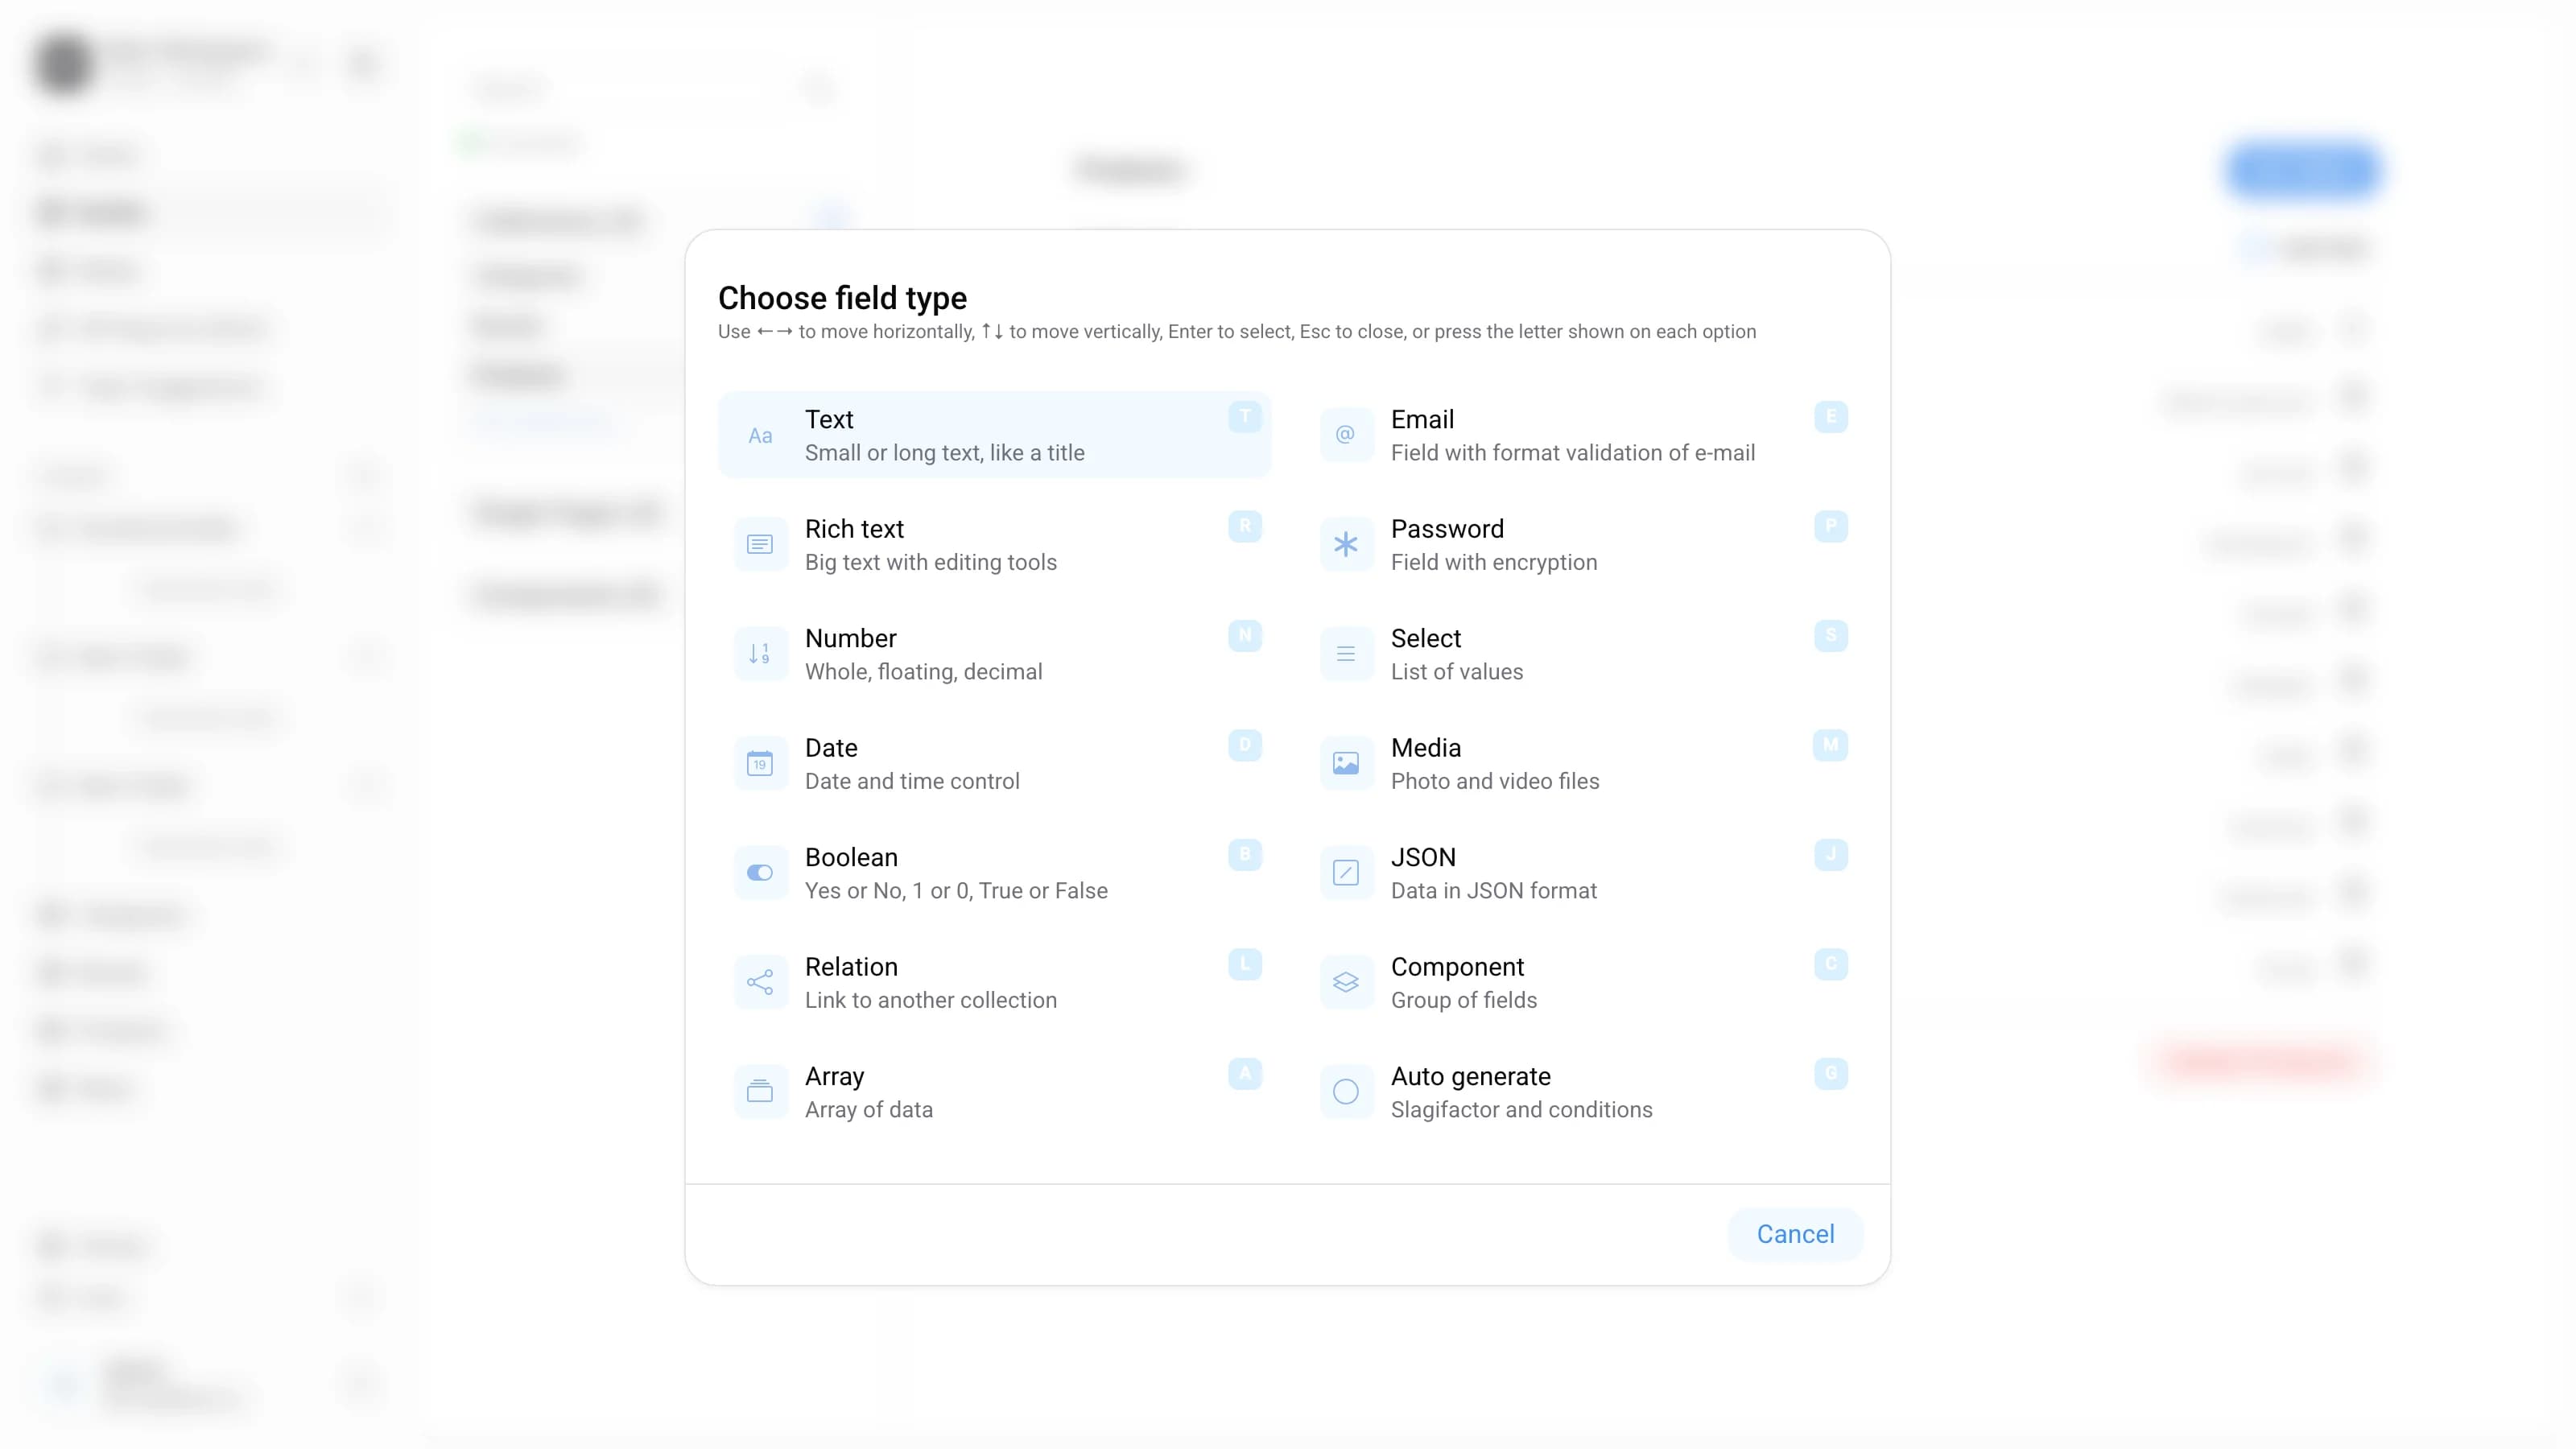Select the Text field type icon

point(760,435)
